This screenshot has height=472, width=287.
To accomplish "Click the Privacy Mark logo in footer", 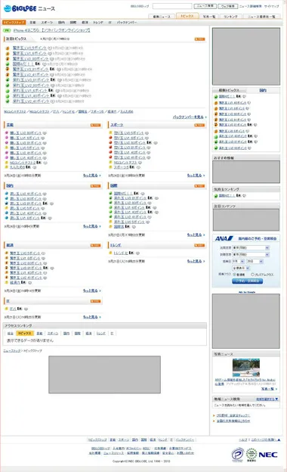I will pos(237,455).
